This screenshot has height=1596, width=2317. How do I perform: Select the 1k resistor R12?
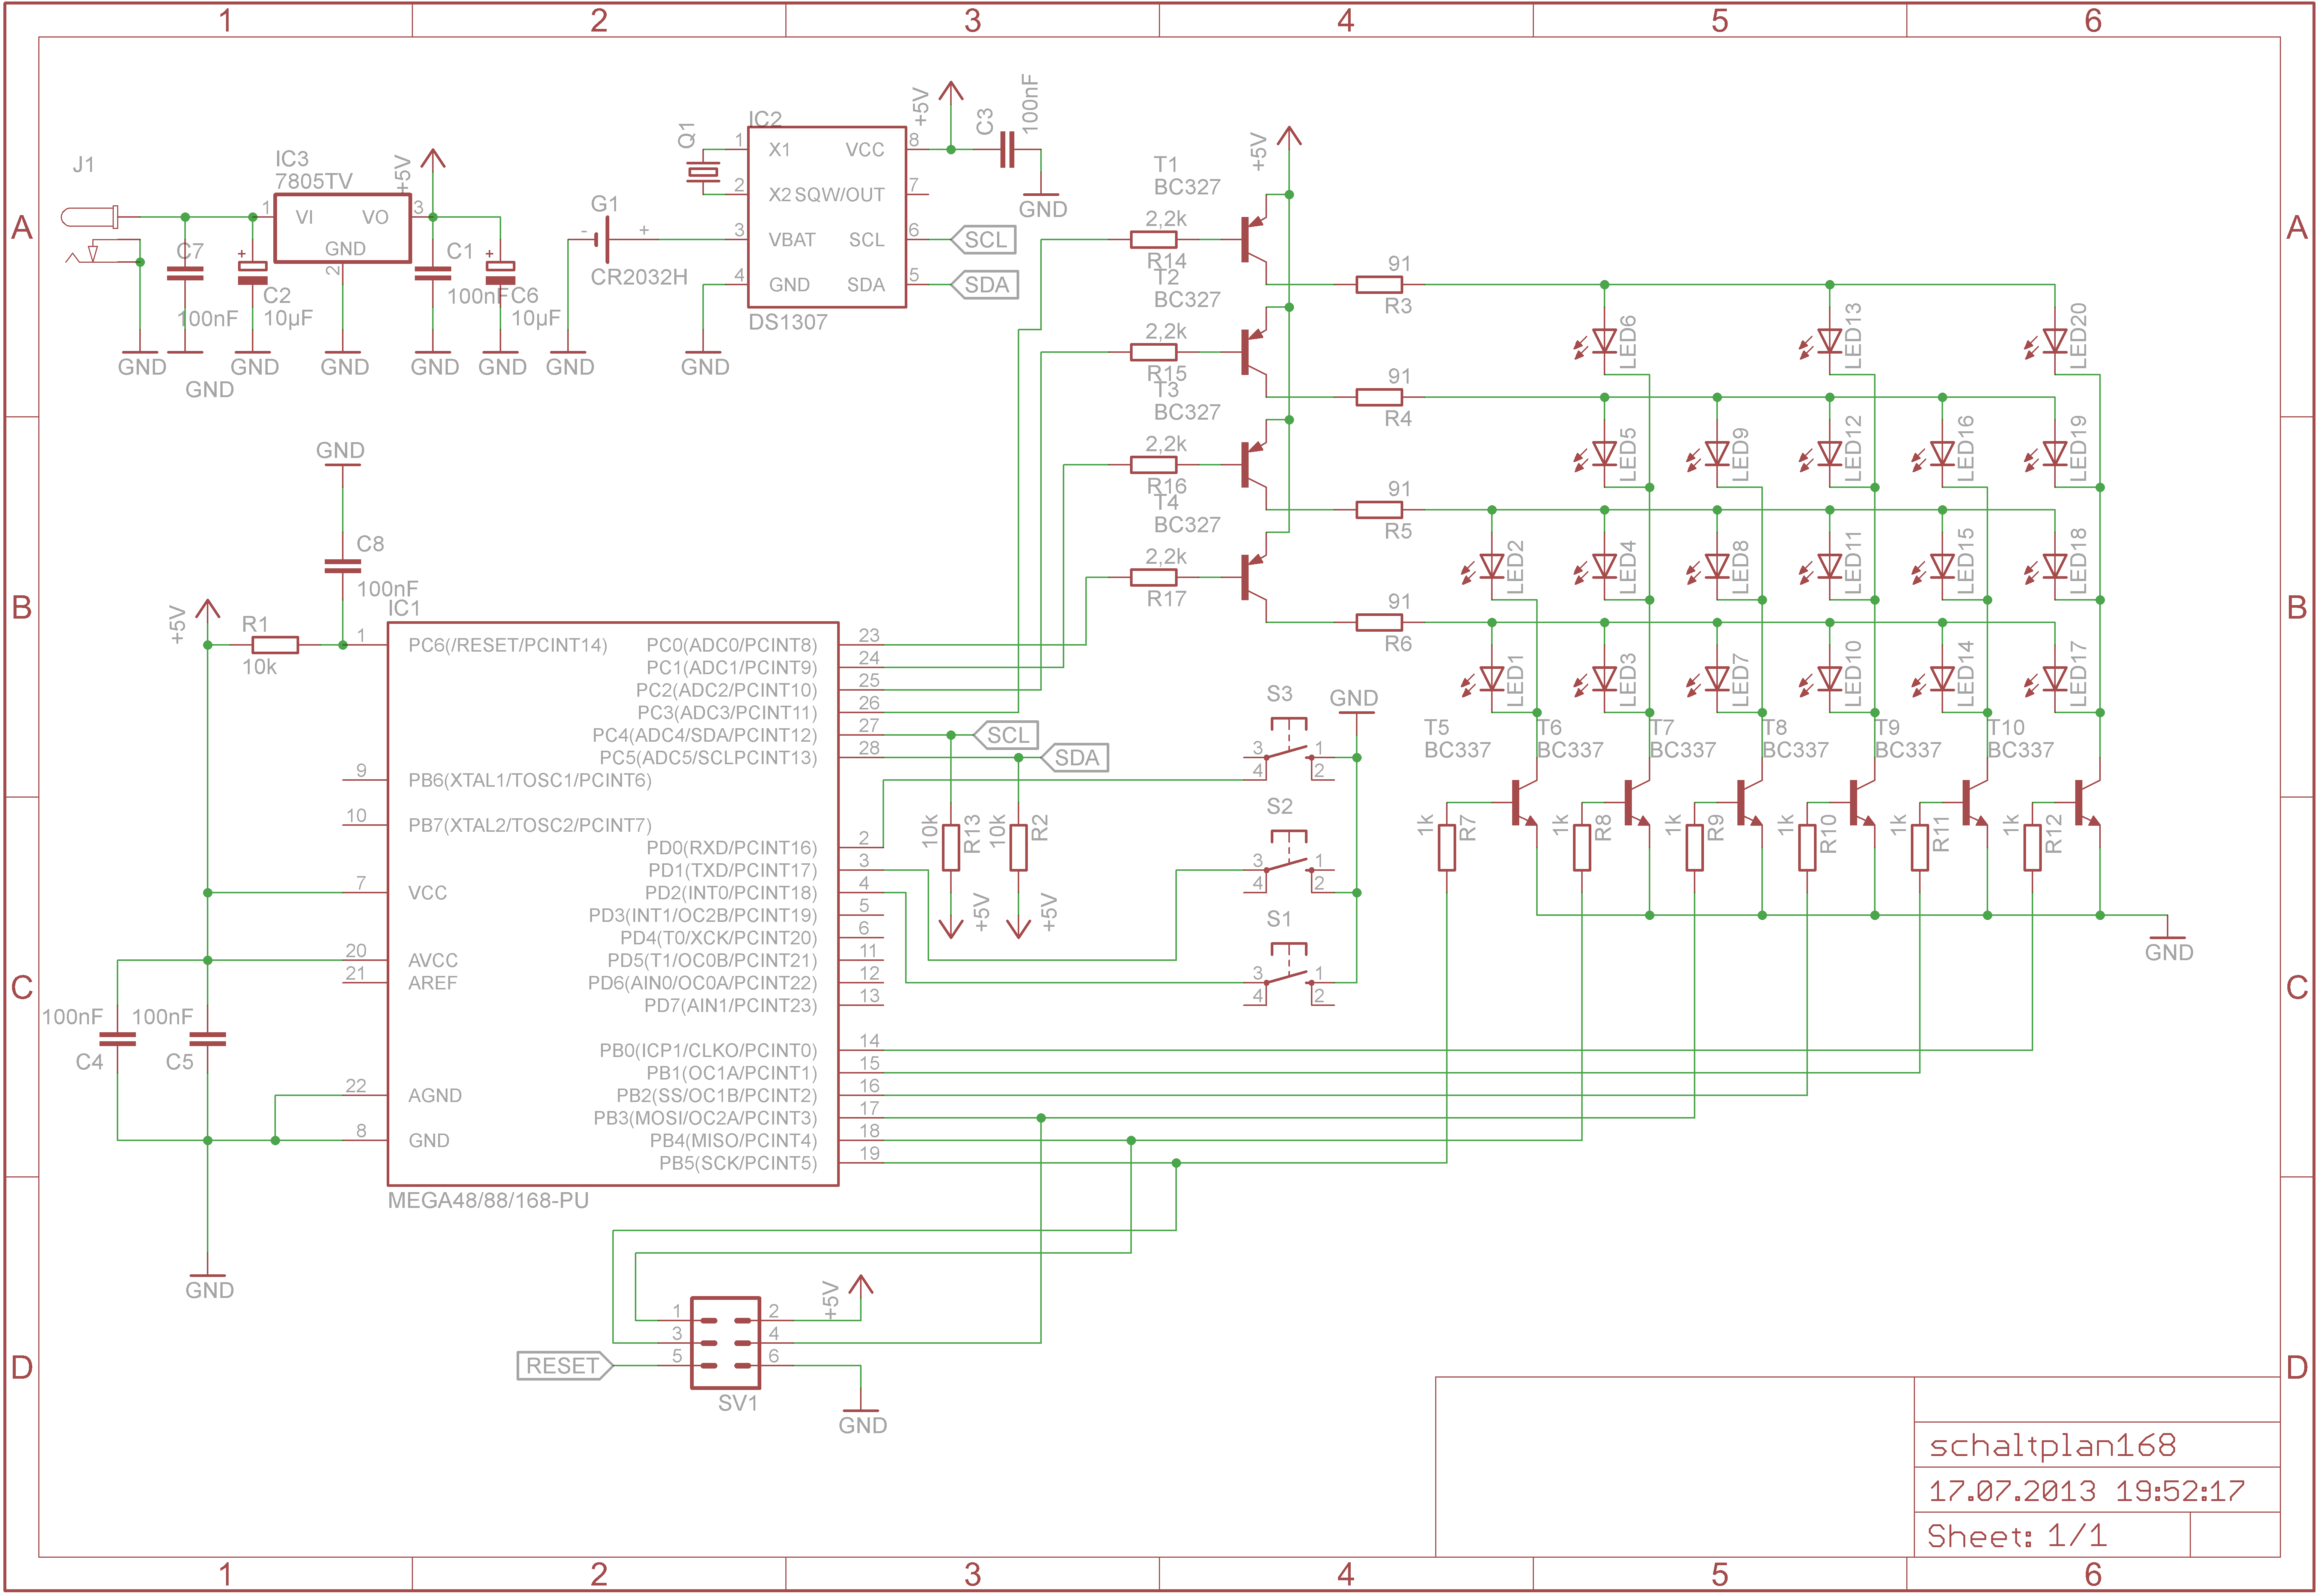2032,848
